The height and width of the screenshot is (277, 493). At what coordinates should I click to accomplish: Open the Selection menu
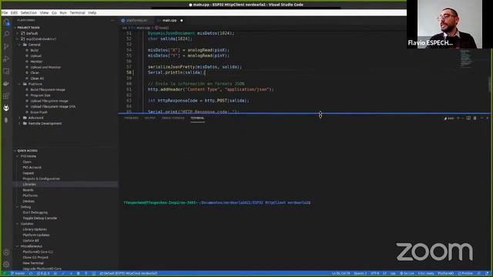29,13
